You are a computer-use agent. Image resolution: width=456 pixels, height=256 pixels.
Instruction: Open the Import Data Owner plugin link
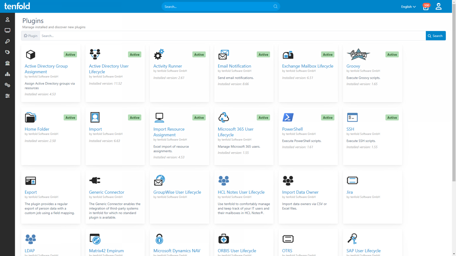[x=300, y=192]
